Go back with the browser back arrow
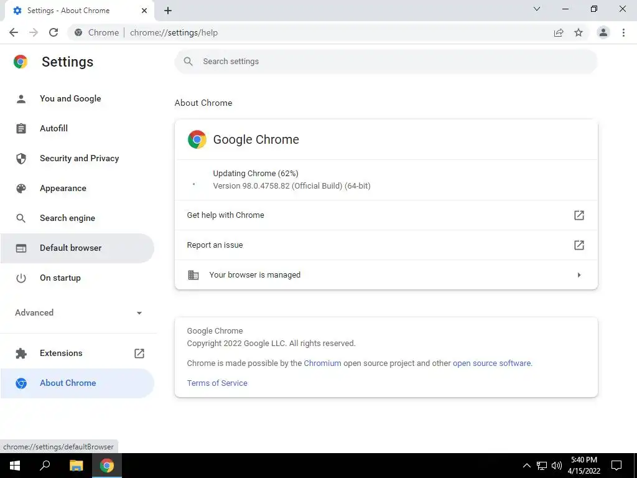637x478 pixels. click(14, 32)
